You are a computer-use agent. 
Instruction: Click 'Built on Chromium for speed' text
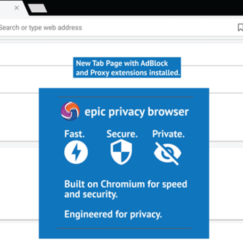click(126, 184)
